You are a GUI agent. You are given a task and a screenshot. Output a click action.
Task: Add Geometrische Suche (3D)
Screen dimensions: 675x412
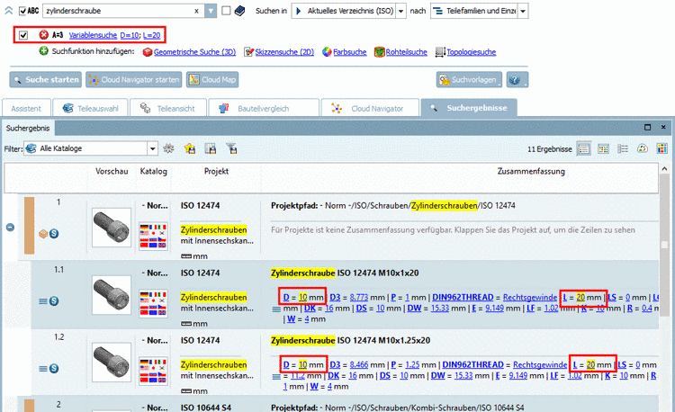pyautogui.click(x=194, y=52)
